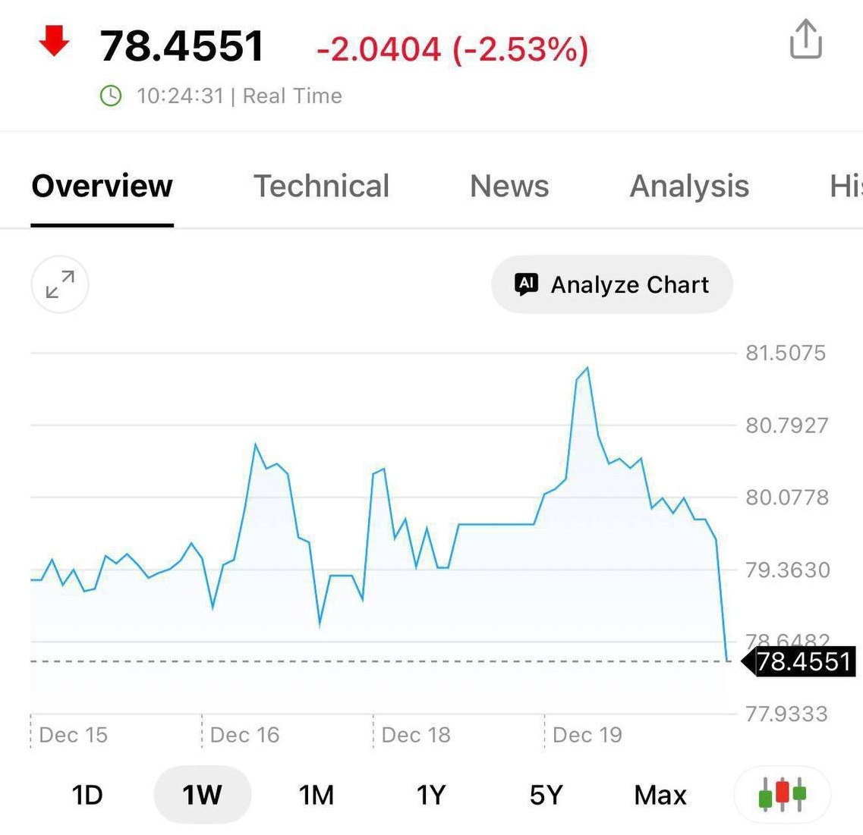This screenshot has height=835, width=863.
Task: Tap the share icon at top right
Action: [x=805, y=39]
